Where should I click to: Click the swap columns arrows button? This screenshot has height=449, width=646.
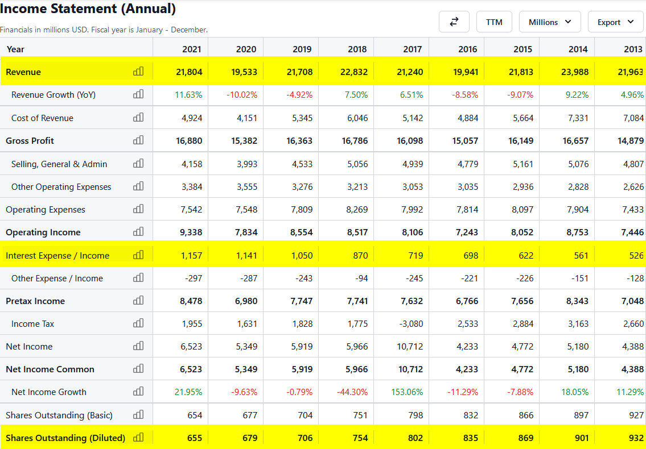click(454, 22)
